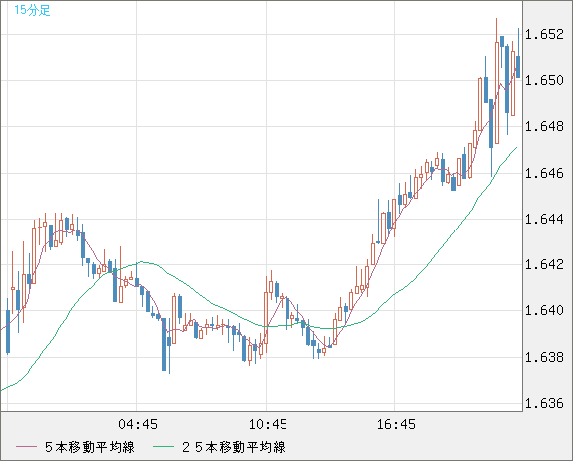Click the 1.646 price axis label
This screenshot has width=573, height=461.
pyautogui.click(x=544, y=173)
